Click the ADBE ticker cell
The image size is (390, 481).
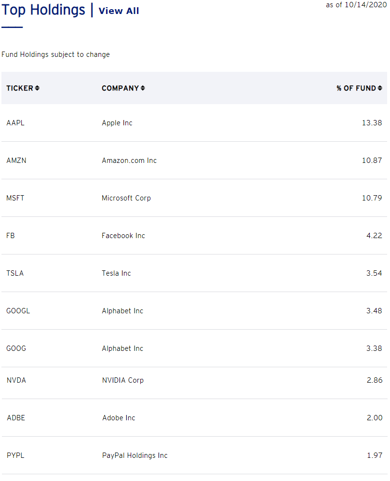pyautogui.click(x=16, y=418)
